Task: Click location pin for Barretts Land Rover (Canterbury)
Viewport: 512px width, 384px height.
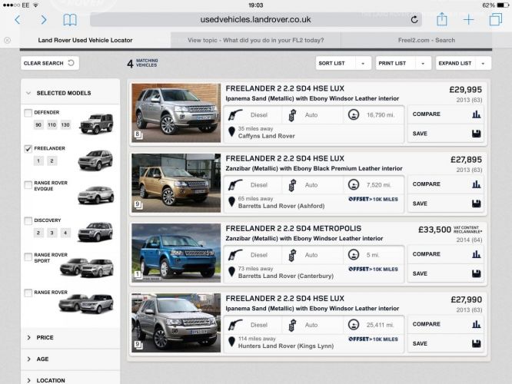Action: click(232, 272)
